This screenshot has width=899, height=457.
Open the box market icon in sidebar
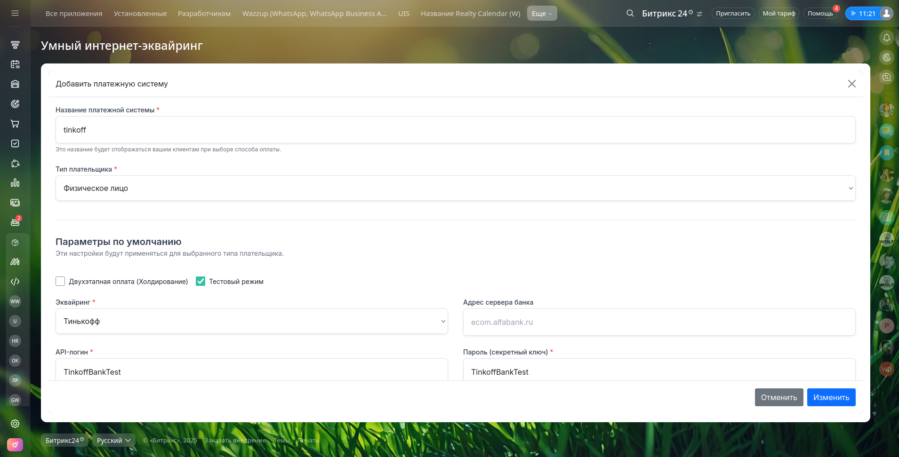tap(15, 243)
